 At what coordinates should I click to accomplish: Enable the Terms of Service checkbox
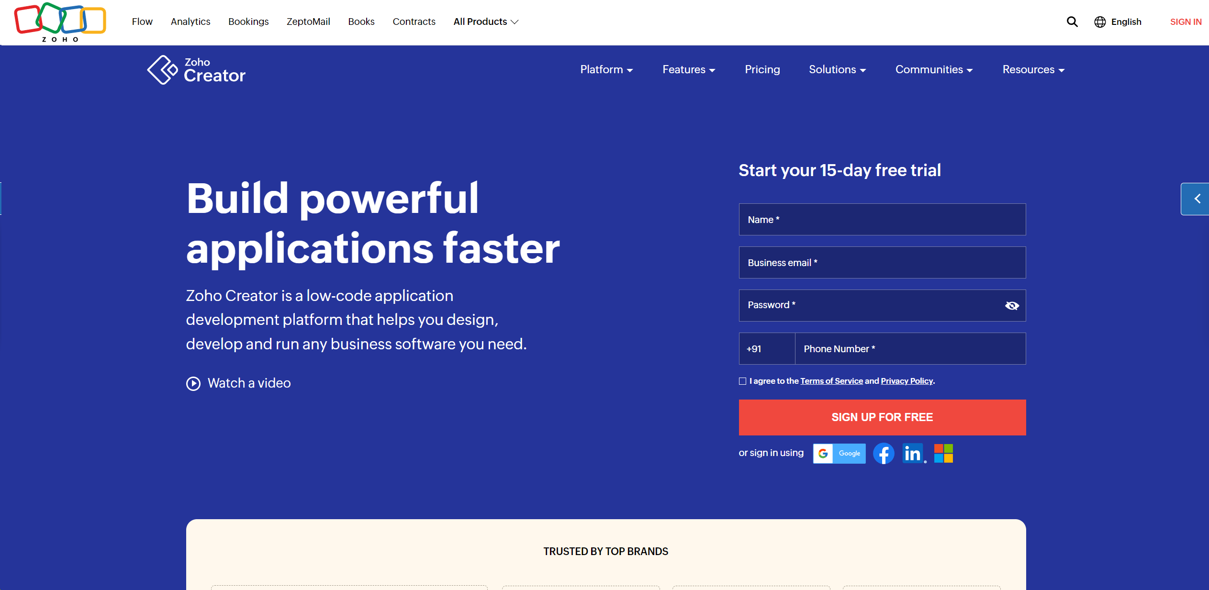[742, 380]
